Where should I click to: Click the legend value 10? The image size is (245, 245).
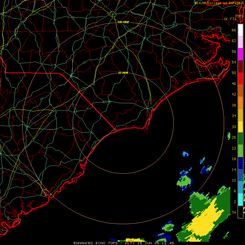234,180
